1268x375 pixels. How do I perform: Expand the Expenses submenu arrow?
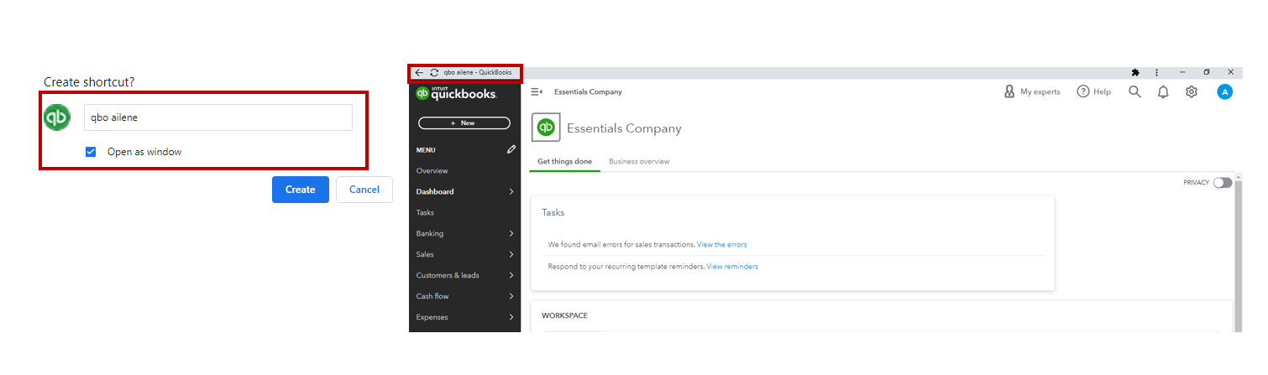point(511,317)
